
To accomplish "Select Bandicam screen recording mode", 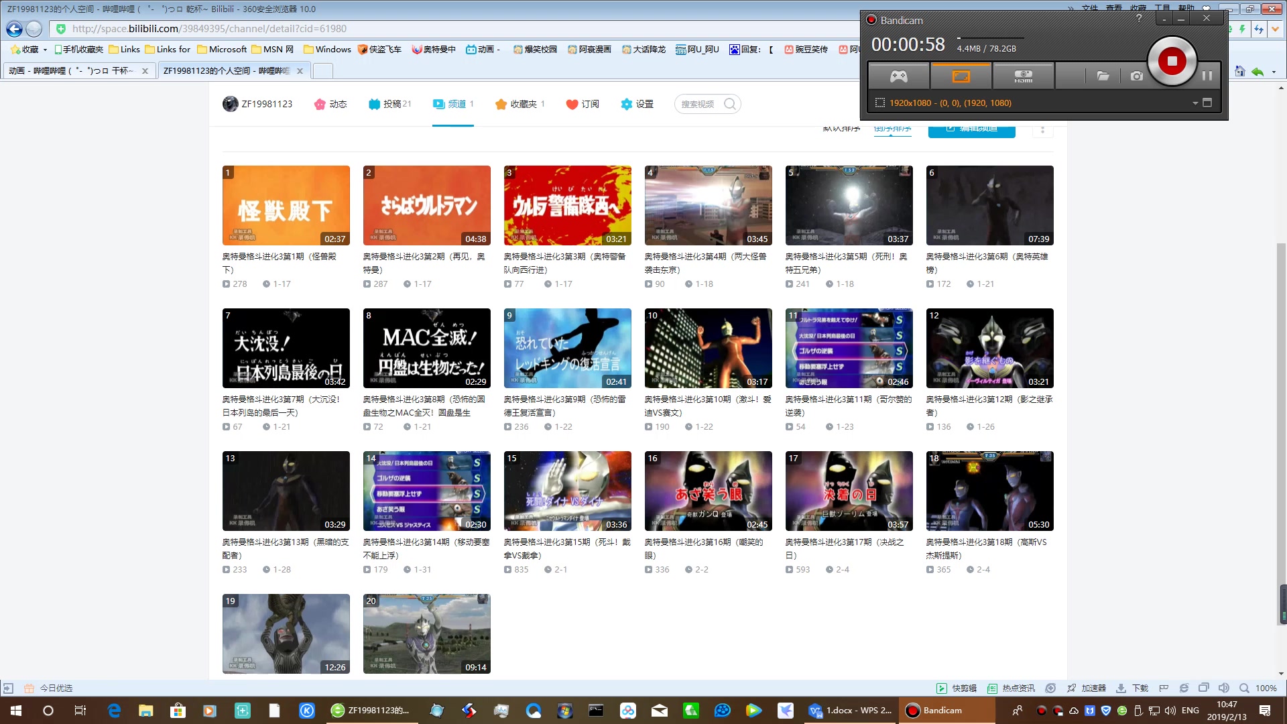I will coord(961,76).
